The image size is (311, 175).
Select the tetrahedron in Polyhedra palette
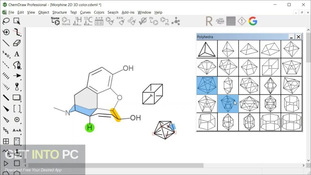pos(207,49)
